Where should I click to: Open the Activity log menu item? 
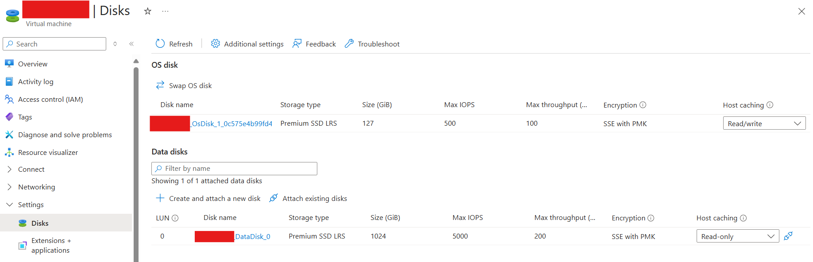pos(35,81)
